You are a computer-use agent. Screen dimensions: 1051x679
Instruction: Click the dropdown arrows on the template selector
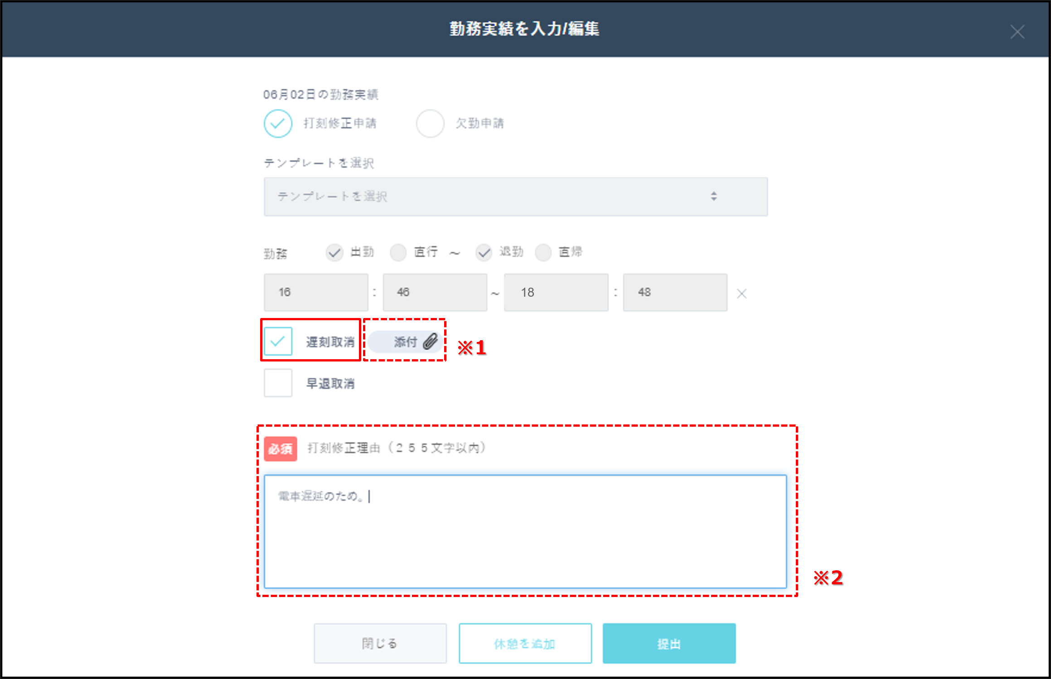pyautogui.click(x=713, y=196)
